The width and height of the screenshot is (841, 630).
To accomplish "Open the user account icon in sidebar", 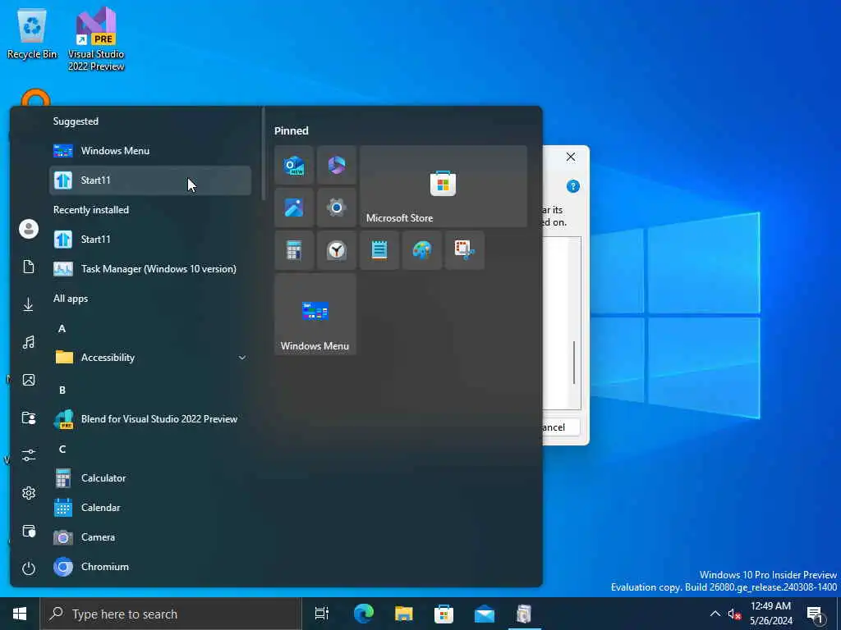I will point(29,230).
